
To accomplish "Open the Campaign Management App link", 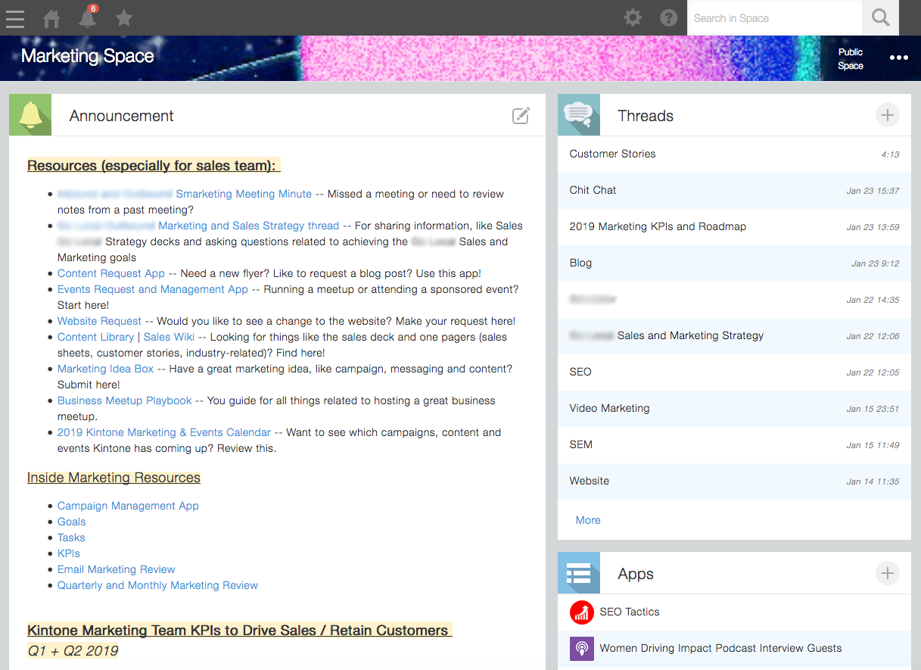I will tap(128, 506).
